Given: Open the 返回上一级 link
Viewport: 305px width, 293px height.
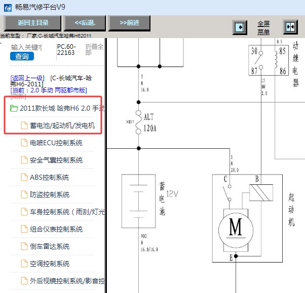Looking at the screenshot, I should [x=27, y=78].
